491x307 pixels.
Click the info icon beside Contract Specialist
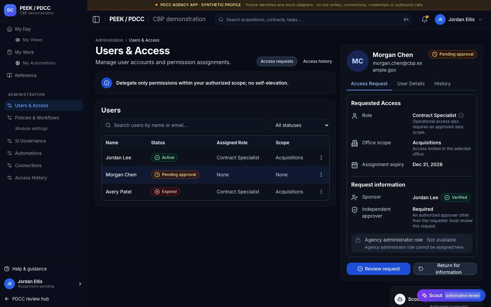(x=461, y=115)
